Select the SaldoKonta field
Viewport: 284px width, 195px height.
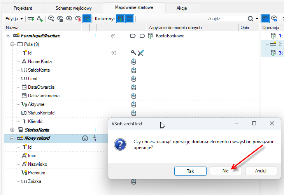point(39,70)
